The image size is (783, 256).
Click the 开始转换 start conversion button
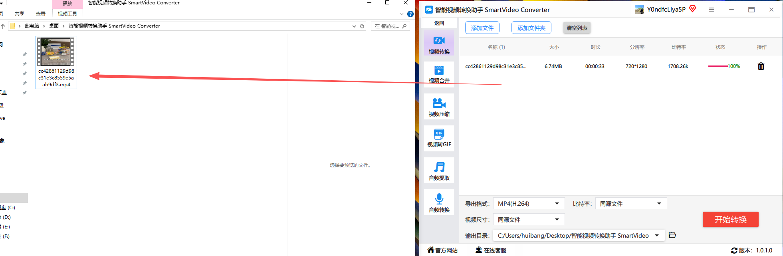(x=730, y=219)
